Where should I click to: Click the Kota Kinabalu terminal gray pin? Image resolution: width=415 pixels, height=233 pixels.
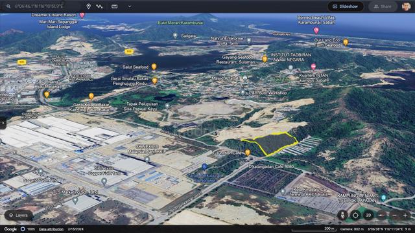(x=283, y=192)
